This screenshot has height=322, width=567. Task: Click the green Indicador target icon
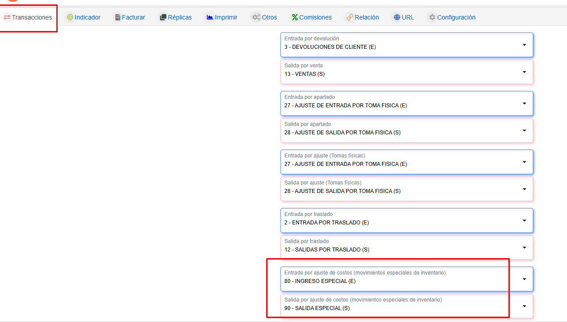pyautogui.click(x=70, y=17)
